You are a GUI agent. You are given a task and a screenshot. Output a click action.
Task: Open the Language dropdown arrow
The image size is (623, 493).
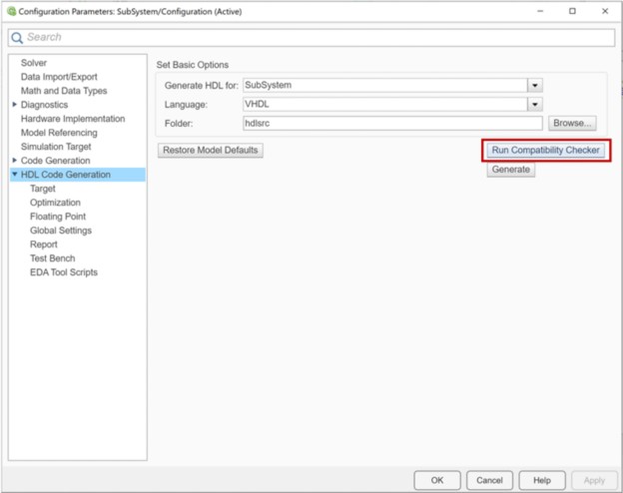pyautogui.click(x=535, y=105)
